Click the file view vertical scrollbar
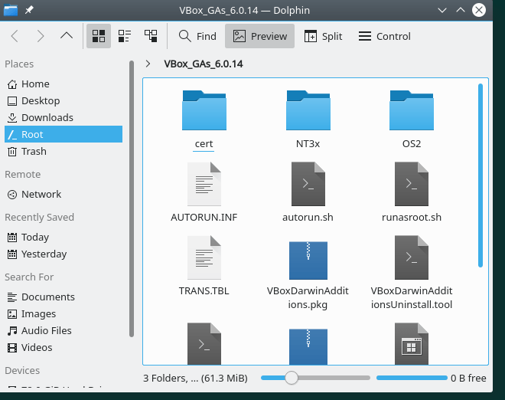 pos(481,175)
